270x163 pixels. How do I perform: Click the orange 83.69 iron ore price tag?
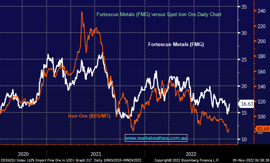pyautogui.click(x=262, y=129)
